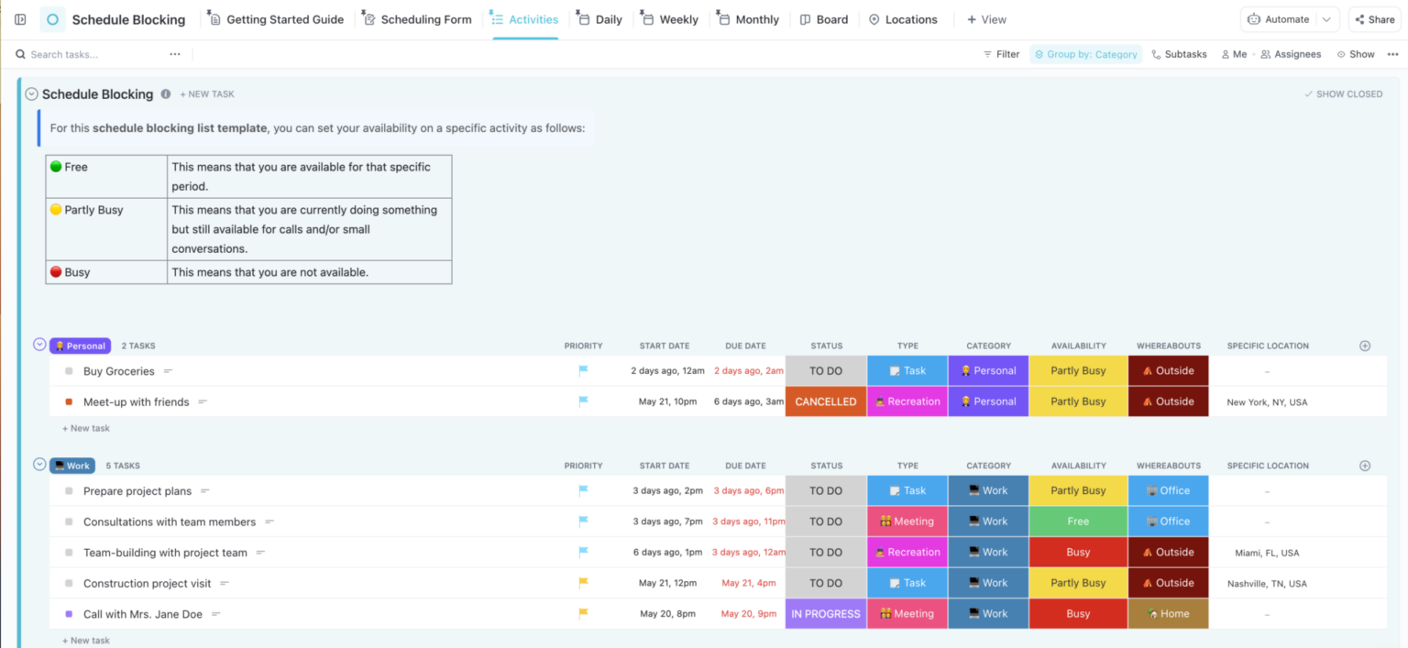Viewport: 1408px width, 648px height.
Task: Click inside the Search tasks input field
Action: coord(82,54)
